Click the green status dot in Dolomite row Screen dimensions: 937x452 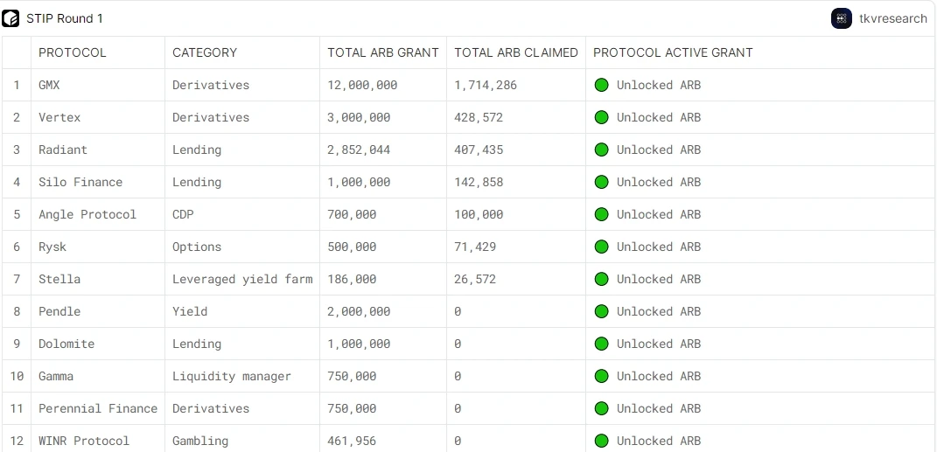[601, 344]
